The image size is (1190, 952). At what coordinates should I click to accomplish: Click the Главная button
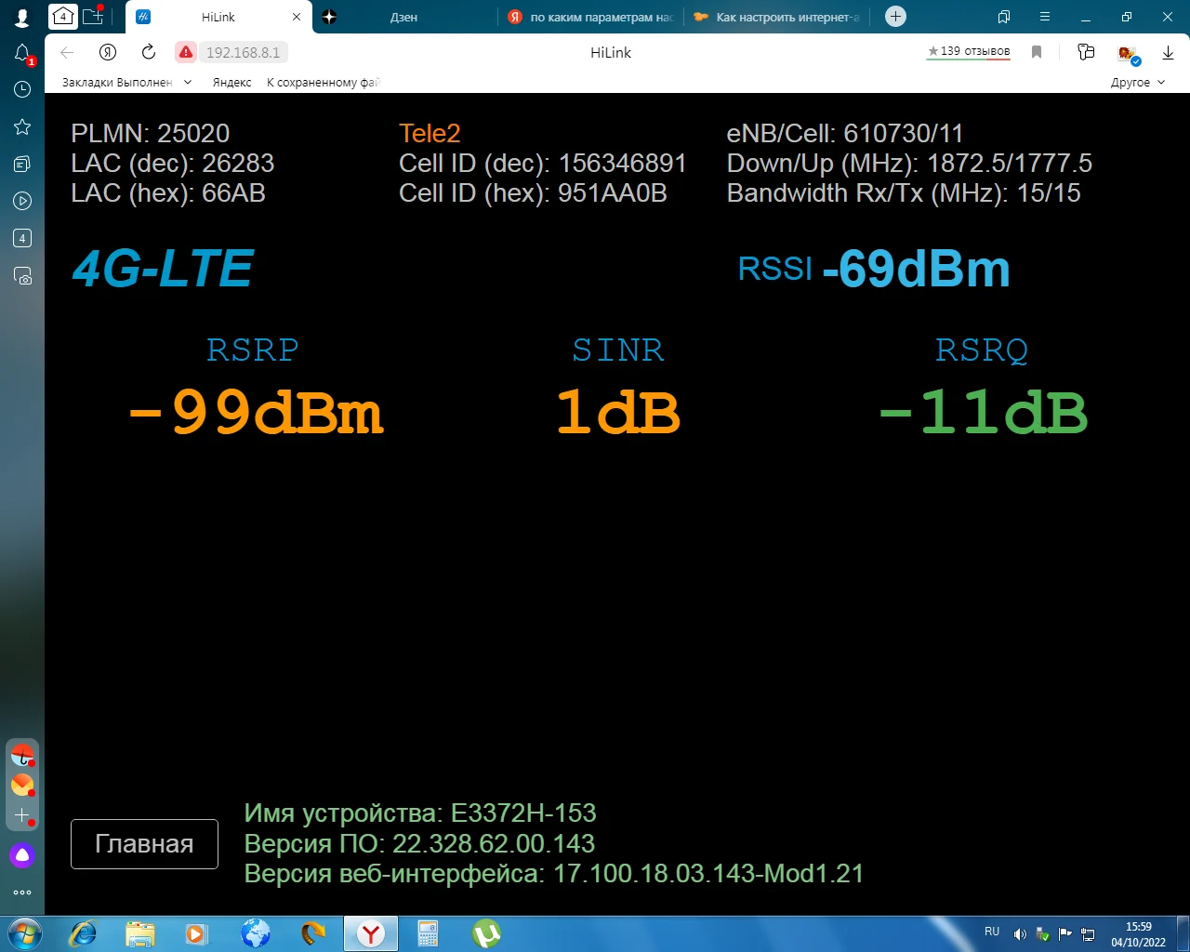[x=144, y=844]
